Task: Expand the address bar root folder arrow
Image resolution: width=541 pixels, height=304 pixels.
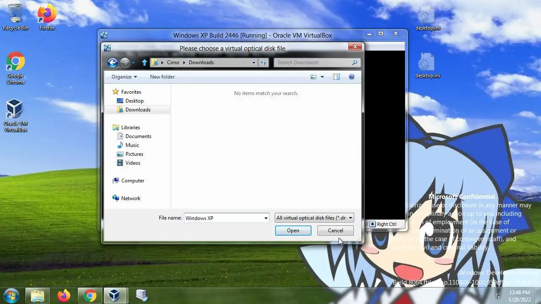Action: [162, 62]
